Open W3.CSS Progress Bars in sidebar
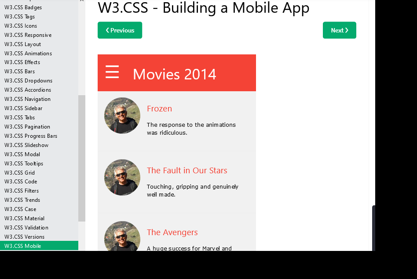Viewport: 417px width, 279px height. [39, 136]
